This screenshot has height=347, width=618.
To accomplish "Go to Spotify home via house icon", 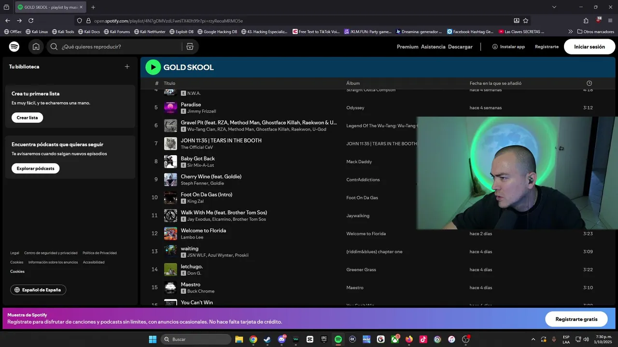I will 36,47.
